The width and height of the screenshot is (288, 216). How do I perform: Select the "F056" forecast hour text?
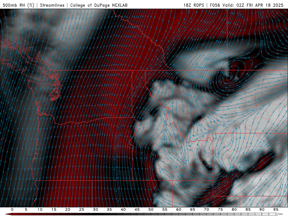(215, 5)
